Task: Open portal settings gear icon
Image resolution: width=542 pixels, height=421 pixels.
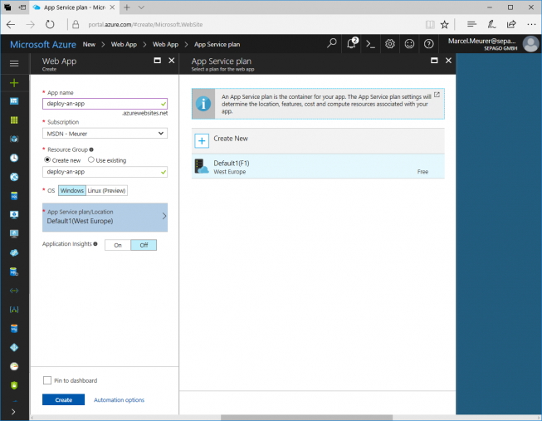Action: pos(390,44)
